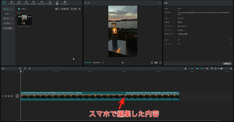234x122 pixels.
Task: Click the フリーレイヤー info circle icon
Action: click(x=231, y=44)
